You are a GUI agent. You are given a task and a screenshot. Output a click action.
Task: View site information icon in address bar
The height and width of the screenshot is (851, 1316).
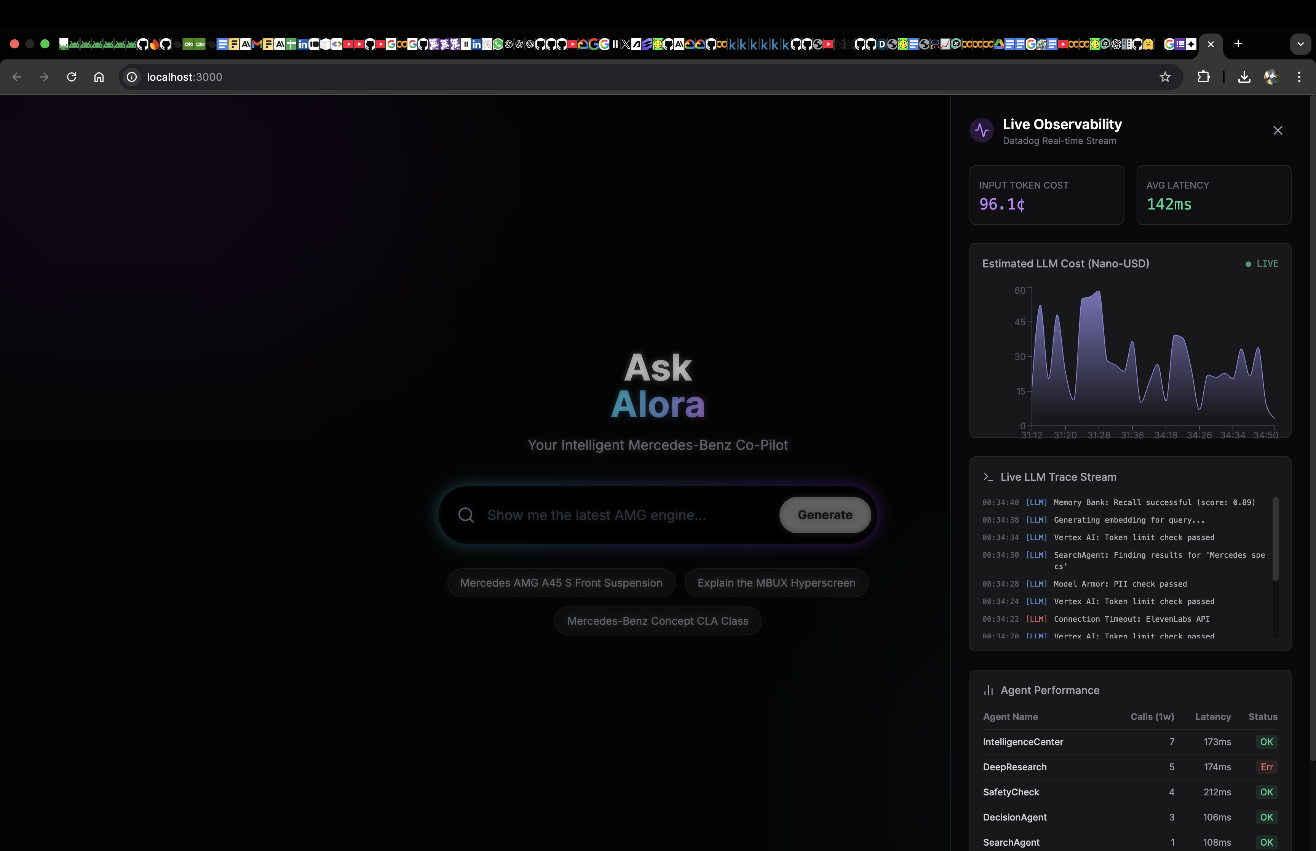[131, 77]
